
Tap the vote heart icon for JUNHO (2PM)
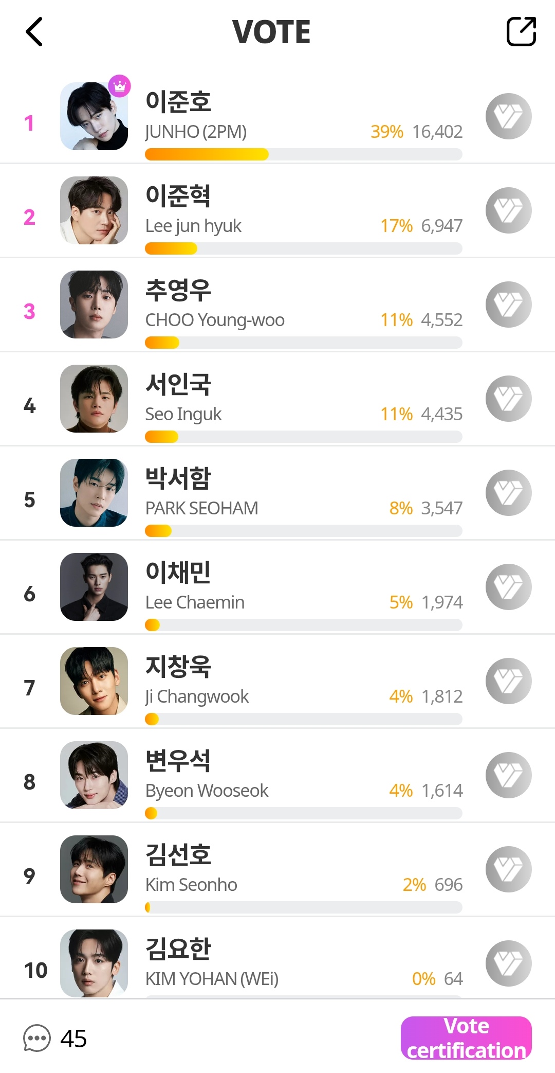[x=508, y=116]
